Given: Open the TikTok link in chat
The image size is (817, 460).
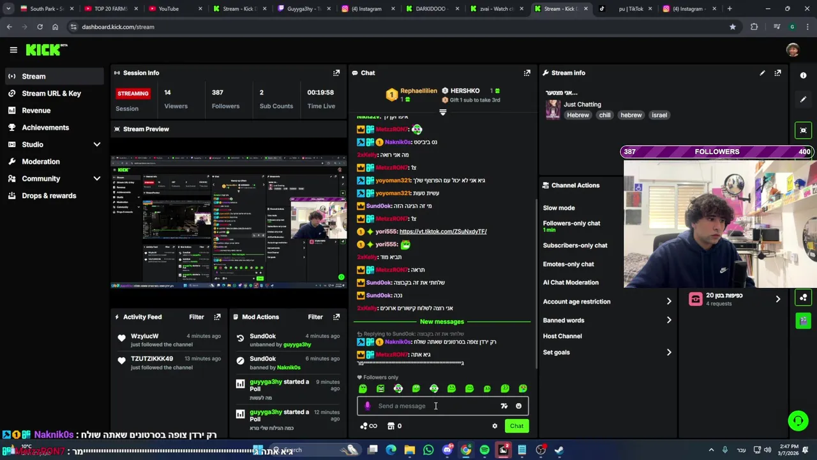Looking at the screenshot, I should 442,231.
